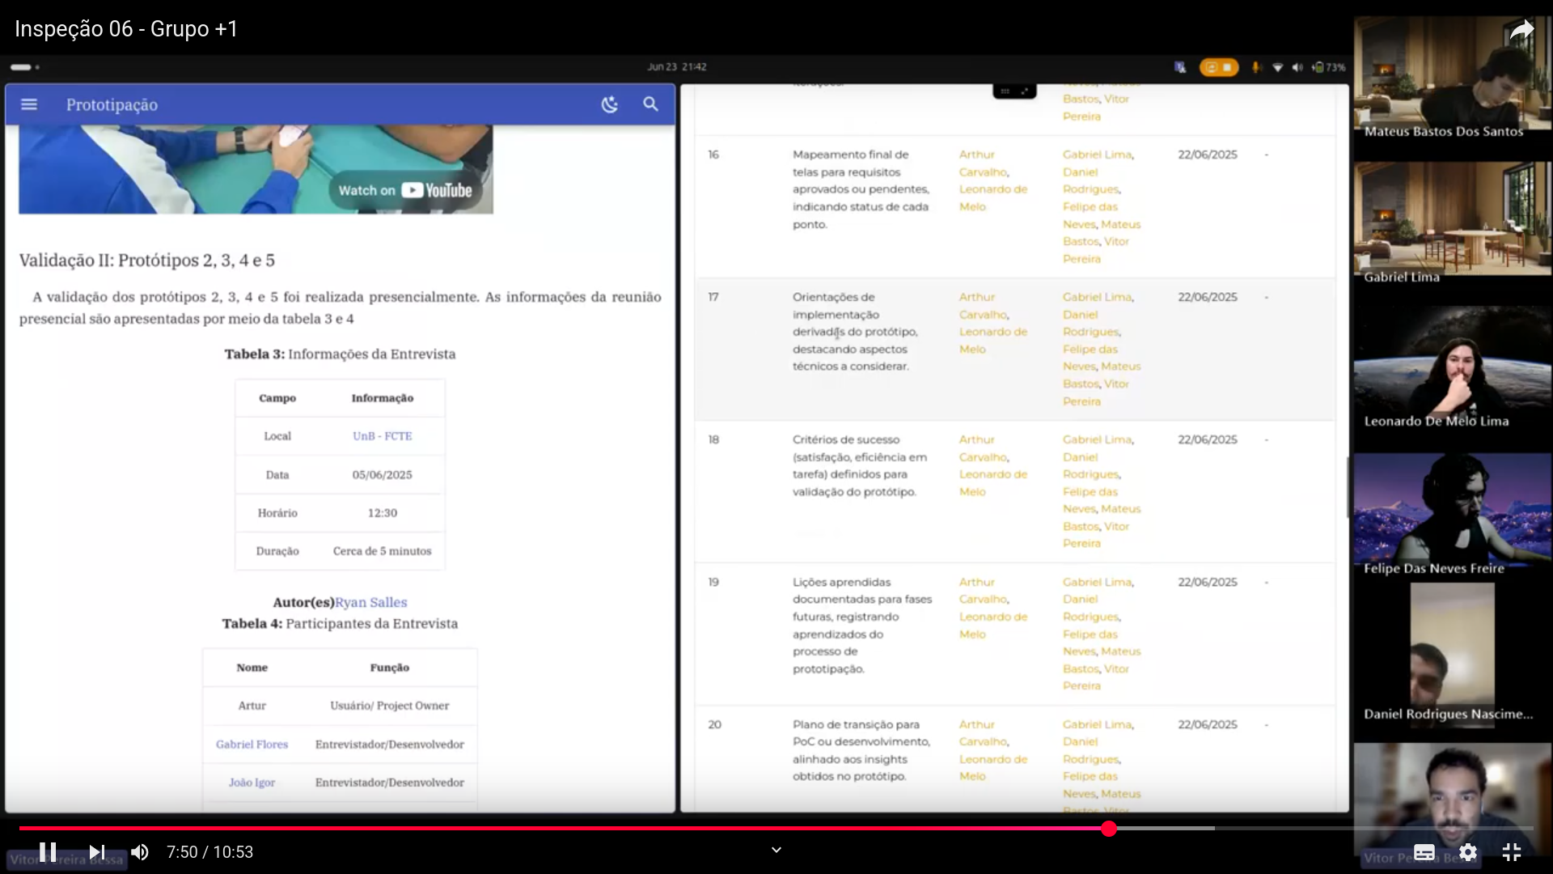Pause the YouTube video
Screen dimensions: 1553x874
point(48,851)
